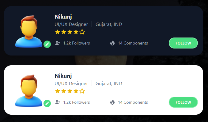Click UI/UX Designer text on white card
This screenshot has width=208, height=122.
[71, 84]
